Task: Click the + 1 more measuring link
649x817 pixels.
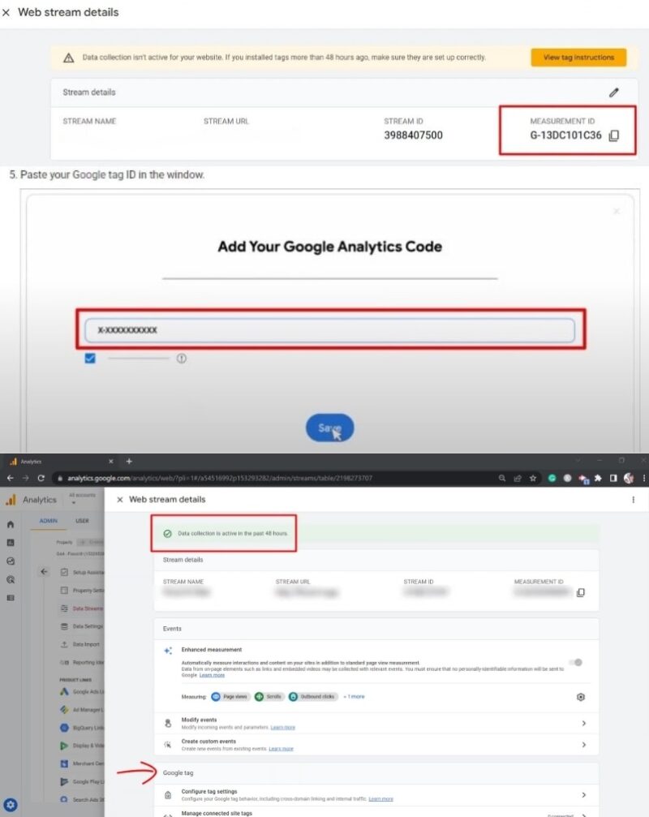Action: click(x=354, y=697)
